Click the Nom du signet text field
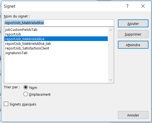 [59, 23]
